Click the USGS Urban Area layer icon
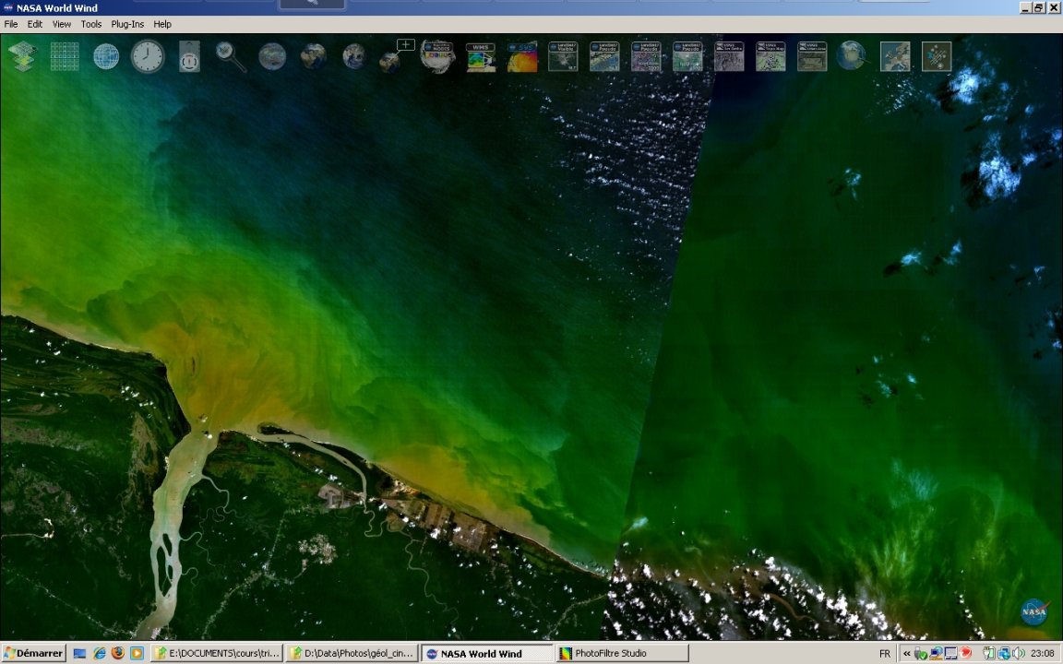The width and height of the screenshot is (1063, 664). [x=812, y=57]
